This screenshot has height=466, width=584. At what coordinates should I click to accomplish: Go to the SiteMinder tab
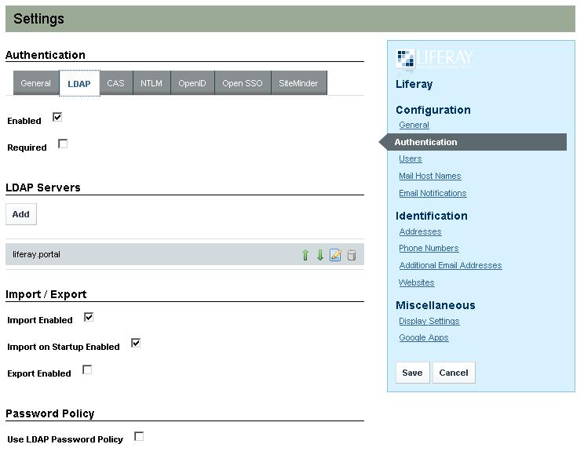[x=298, y=83]
